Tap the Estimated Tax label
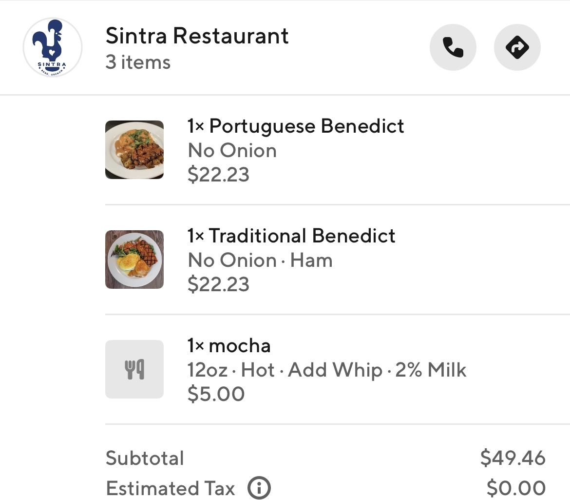The width and height of the screenshot is (570, 500). 170,488
